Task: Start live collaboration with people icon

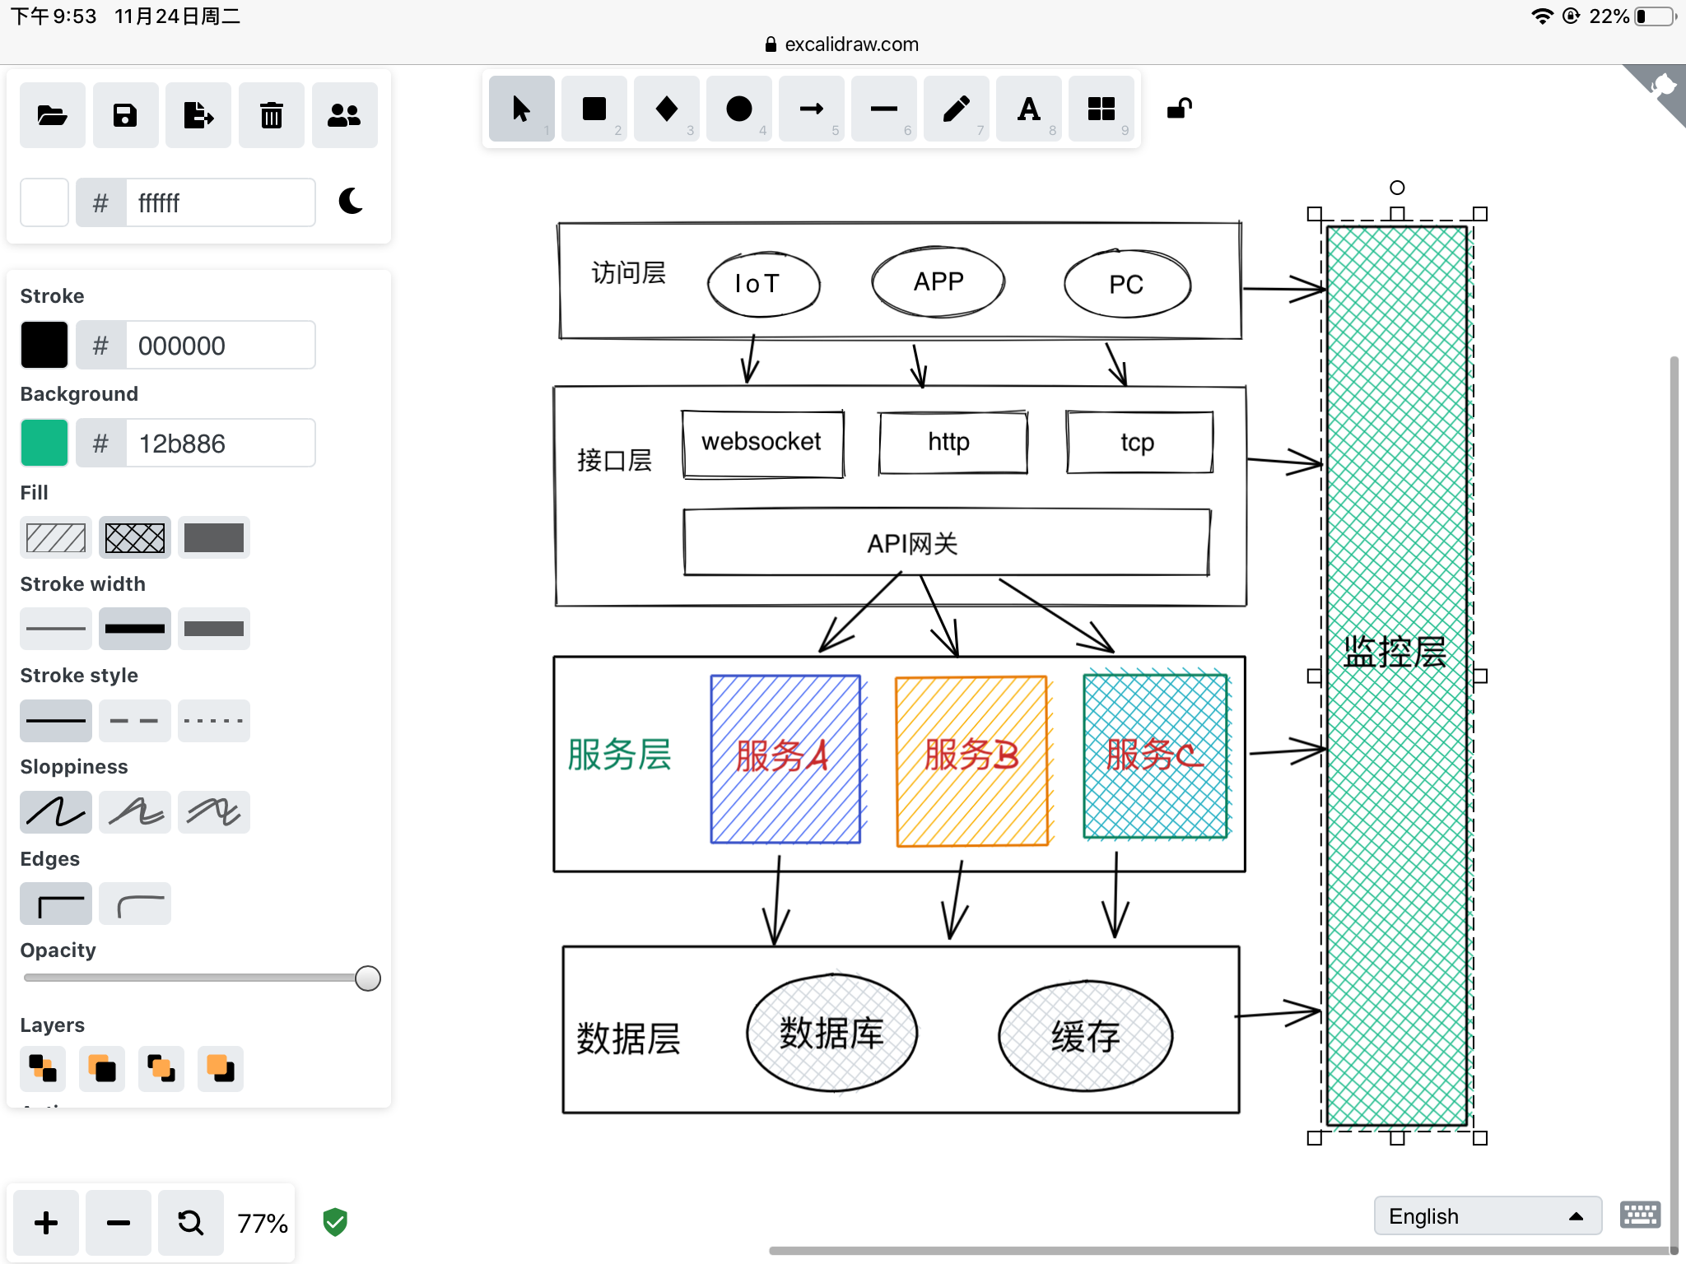Action: click(x=344, y=115)
